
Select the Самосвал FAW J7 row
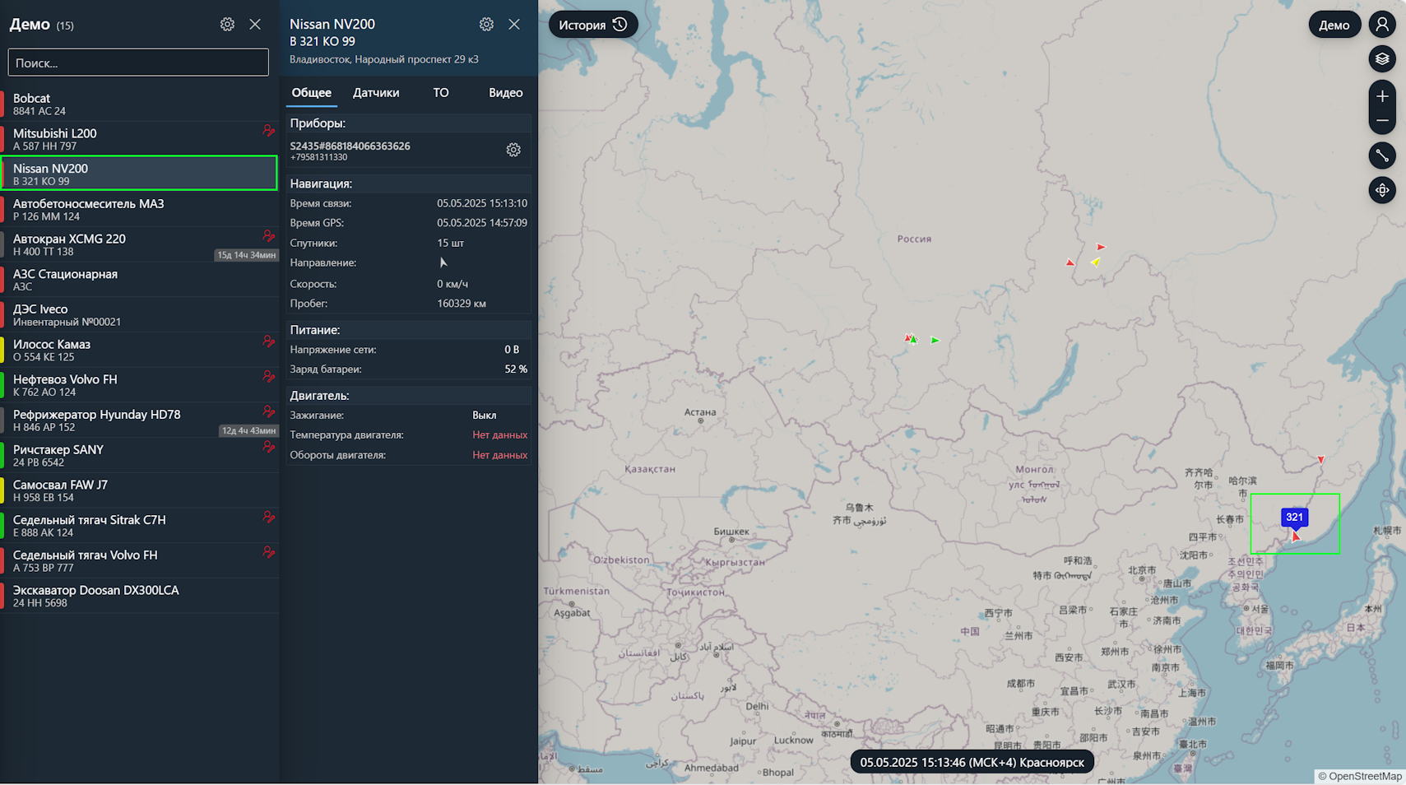click(139, 490)
